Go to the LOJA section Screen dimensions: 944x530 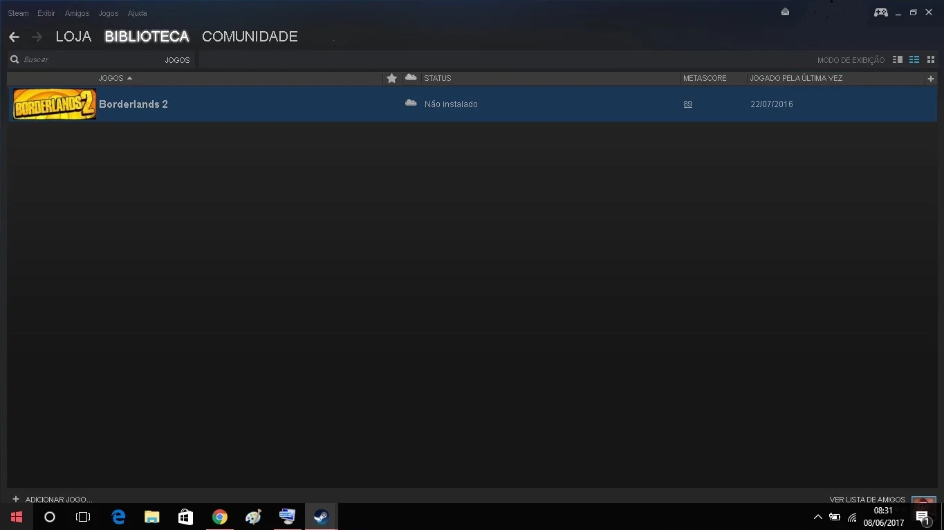click(73, 37)
